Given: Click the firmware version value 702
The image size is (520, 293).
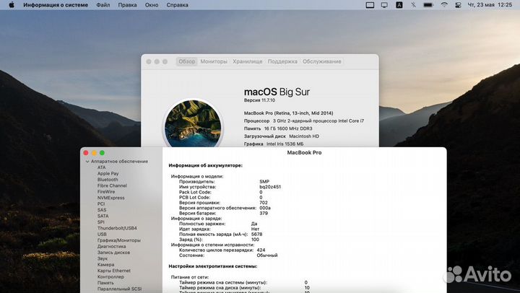Looking at the screenshot, I should pyautogui.click(x=264, y=203).
